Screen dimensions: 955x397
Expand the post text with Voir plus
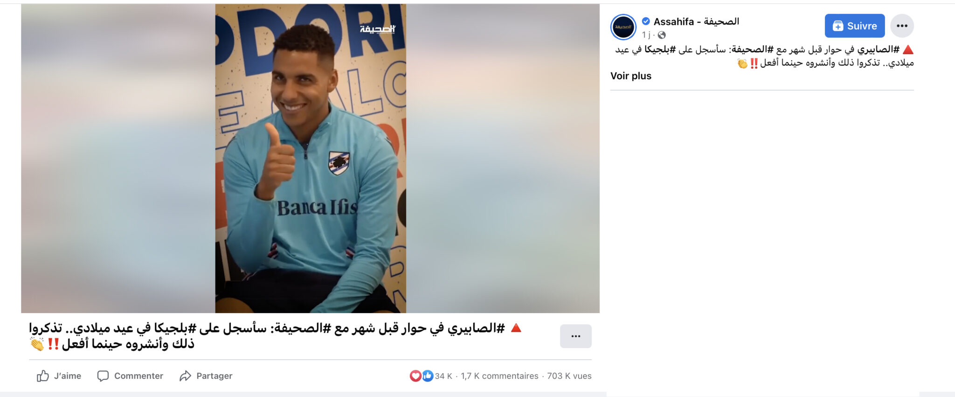coord(630,76)
